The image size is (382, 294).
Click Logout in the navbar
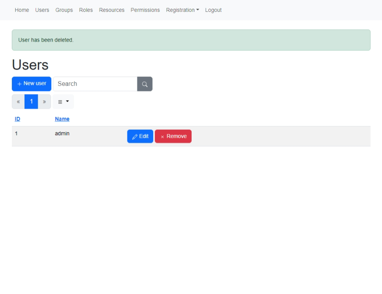pyautogui.click(x=214, y=10)
